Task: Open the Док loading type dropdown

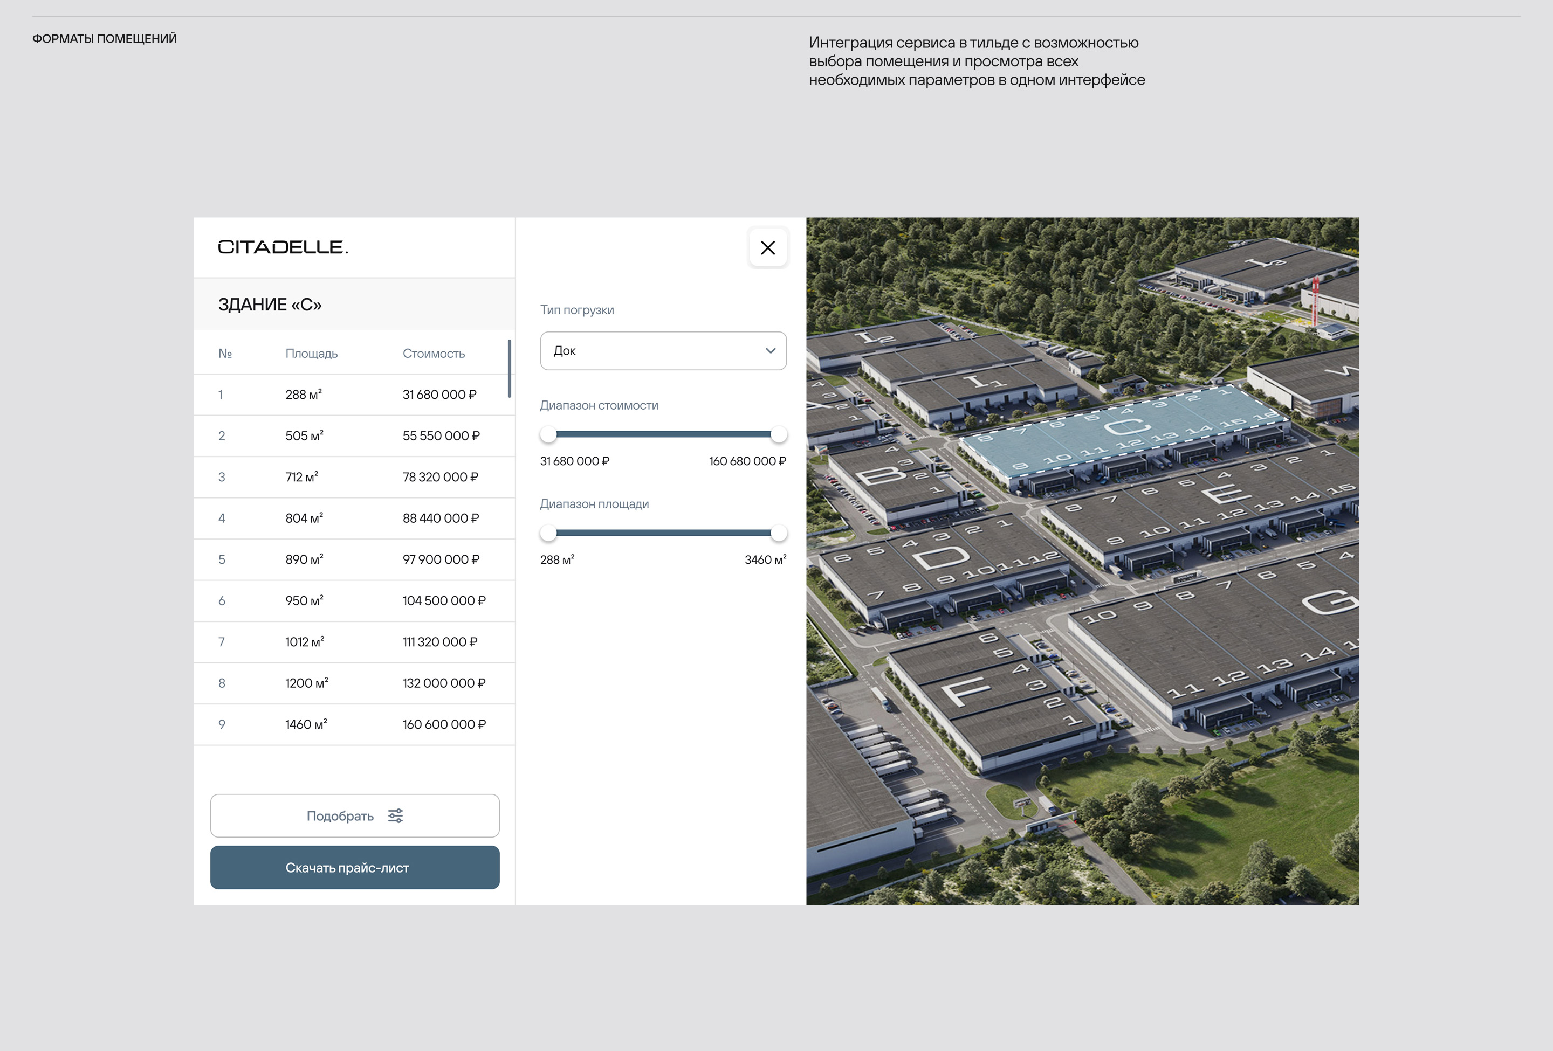Action: [x=662, y=350]
